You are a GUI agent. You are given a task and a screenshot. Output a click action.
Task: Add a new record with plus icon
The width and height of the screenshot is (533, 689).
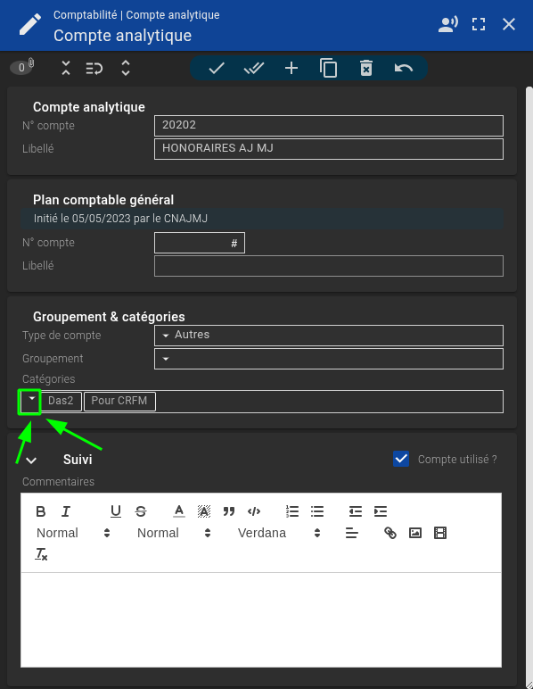click(x=291, y=68)
